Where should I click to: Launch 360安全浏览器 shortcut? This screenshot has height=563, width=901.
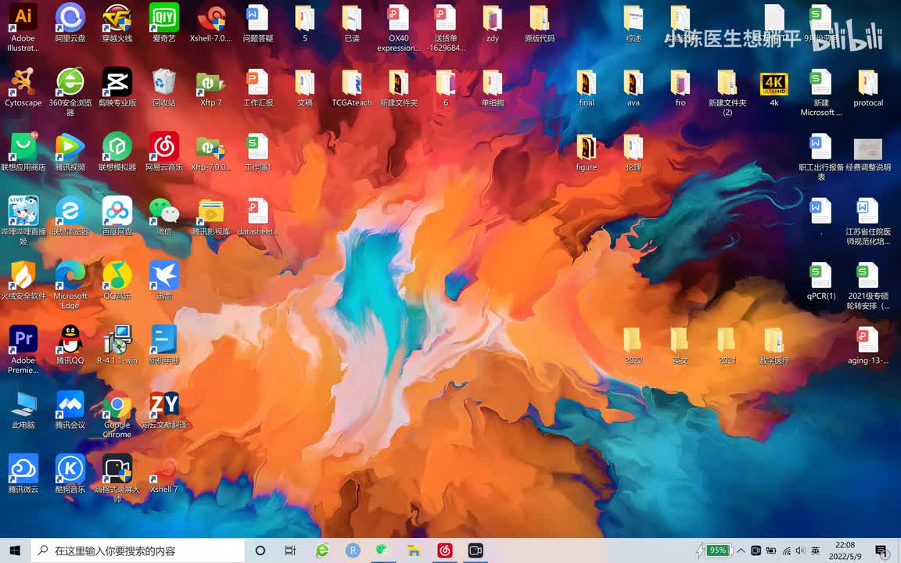coord(70,91)
